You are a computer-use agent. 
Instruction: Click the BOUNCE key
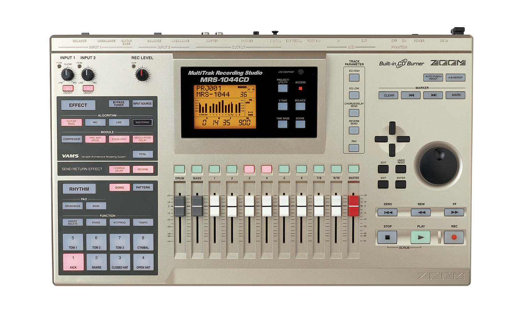coord(300,106)
